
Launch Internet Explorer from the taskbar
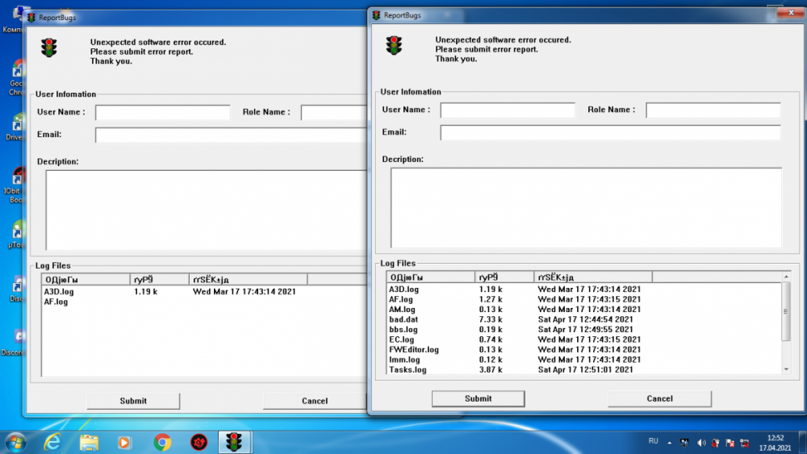click(x=53, y=442)
